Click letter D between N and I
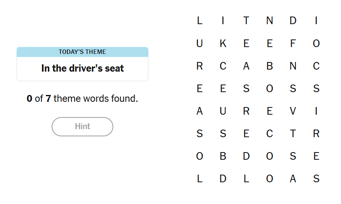 [293, 21]
